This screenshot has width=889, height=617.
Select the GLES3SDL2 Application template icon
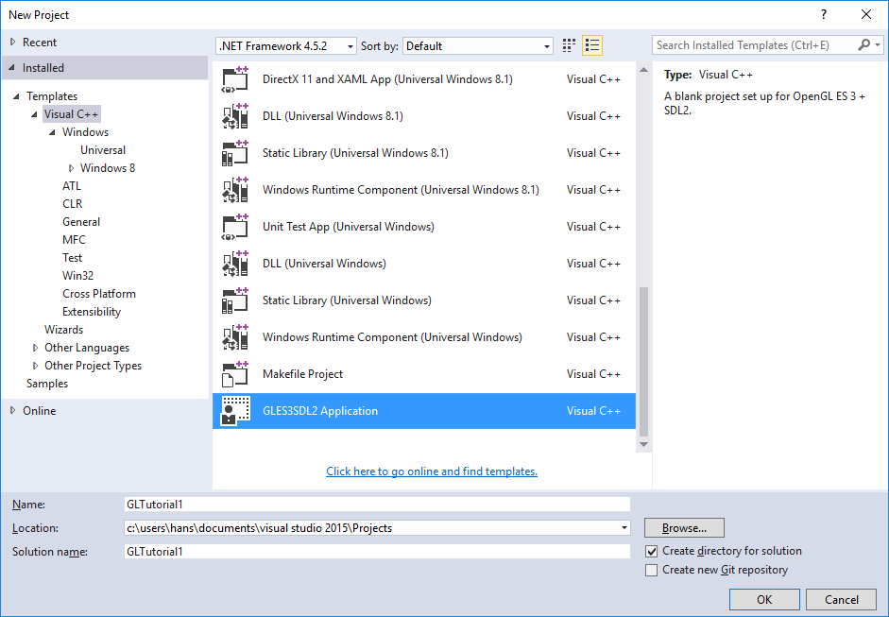tap(235, 411)
